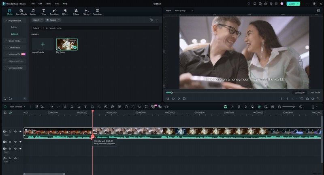Open the View menu
The height and width of the screenshot is (175, 324).
point(57,4)
